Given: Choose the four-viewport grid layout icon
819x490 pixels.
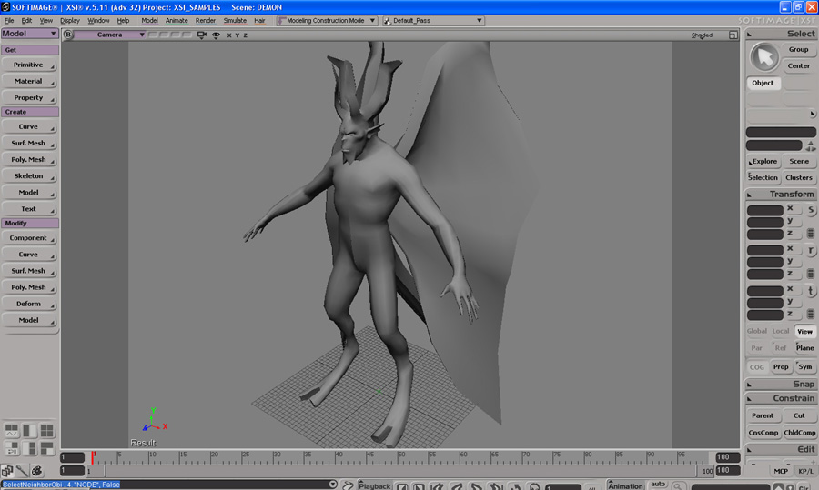Looking at the screenshot, I should click(47, 431).
